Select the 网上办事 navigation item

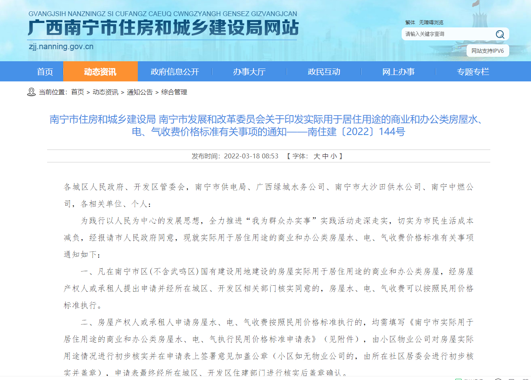pyautogui.click(x=398, y=72)
